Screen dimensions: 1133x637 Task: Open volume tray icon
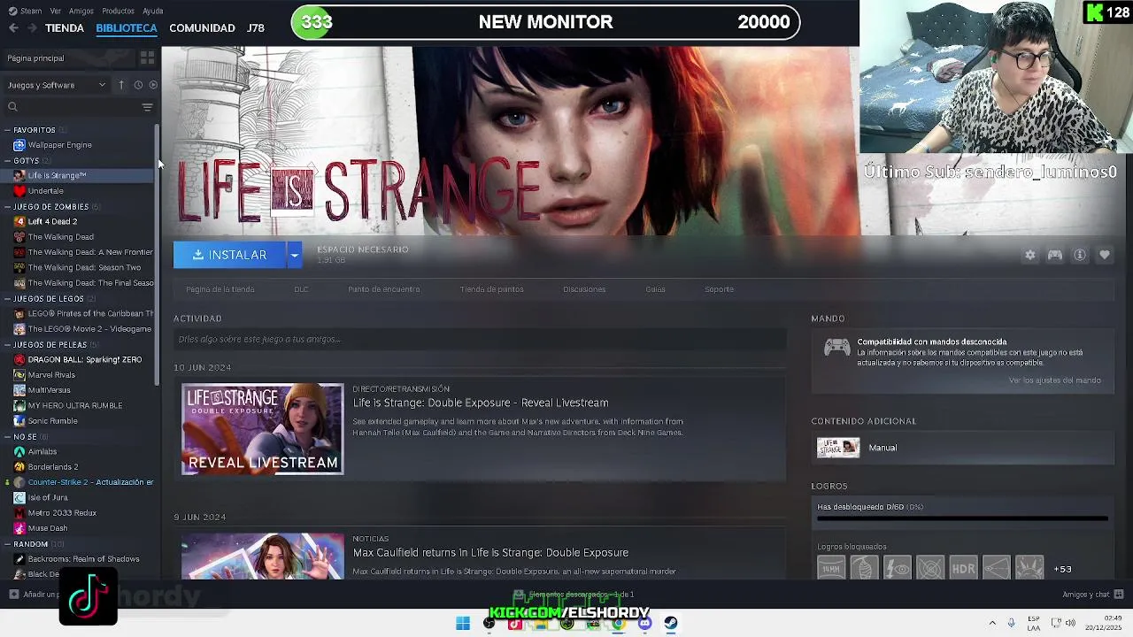point(1070,623)
